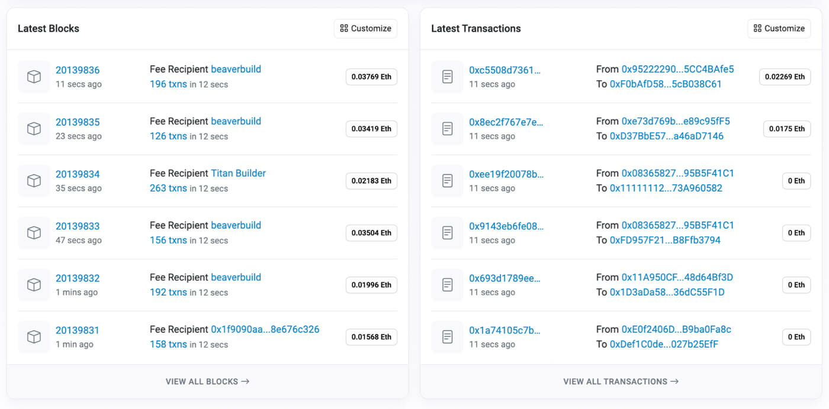
Task: Open sender address 0x11A950CF...48d64Bf3D
Action: pos(677,277)
